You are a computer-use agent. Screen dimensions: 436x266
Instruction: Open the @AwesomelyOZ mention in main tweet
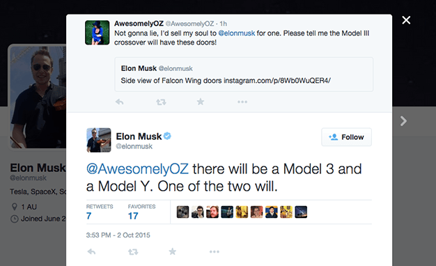pyautogui.click(x=137, y=169)
